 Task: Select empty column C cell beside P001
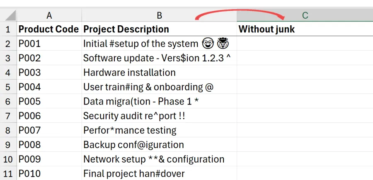pyautogui.click(x=305, y=44)
